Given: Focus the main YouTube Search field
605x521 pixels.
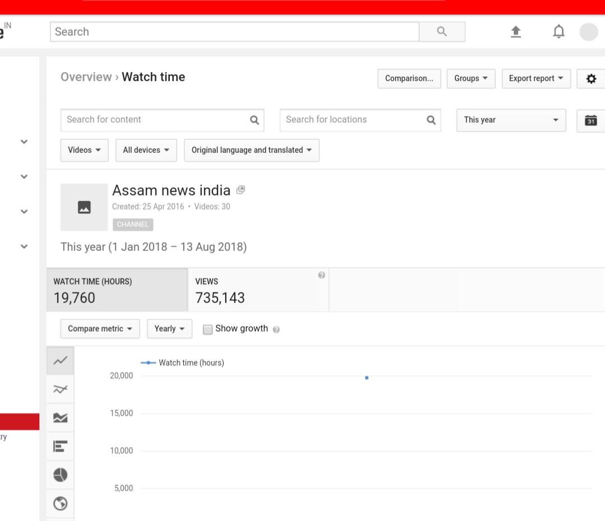Looking at the screenshot, I should 235,31.
